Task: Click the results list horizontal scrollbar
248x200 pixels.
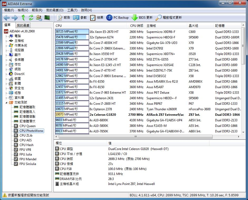Action: pyautogui.click(x=136, y=137)
